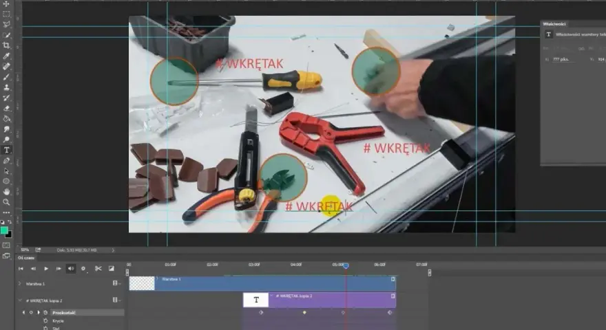606x330 pixels.
Task: Play the timeline animation
Action: coord(46,268)
